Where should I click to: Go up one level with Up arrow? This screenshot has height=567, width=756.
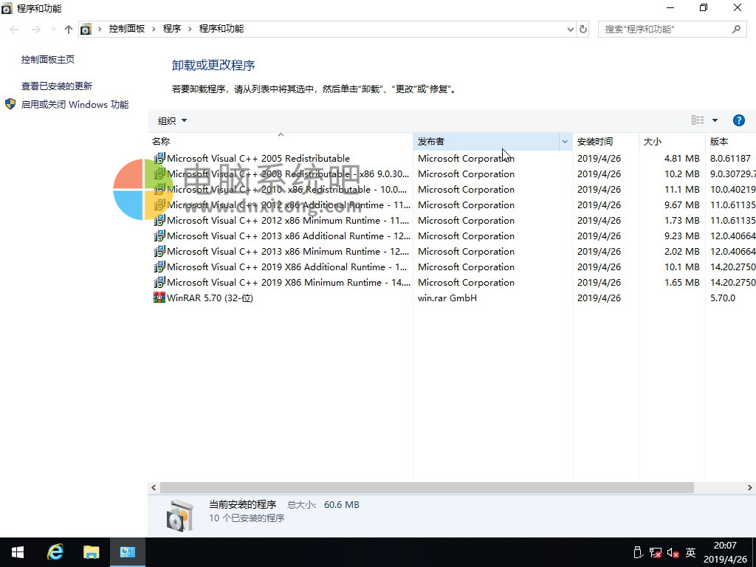pyautogui.click(x=69, y=30)
